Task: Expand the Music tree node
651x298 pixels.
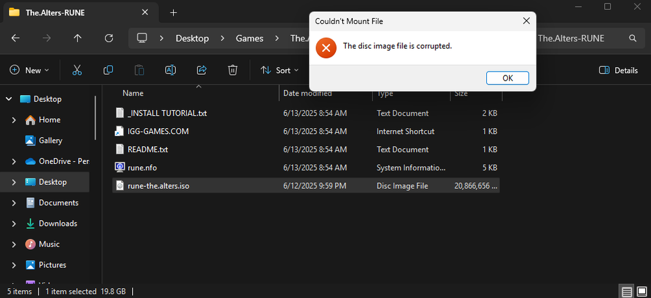Action: click(14, 244)
